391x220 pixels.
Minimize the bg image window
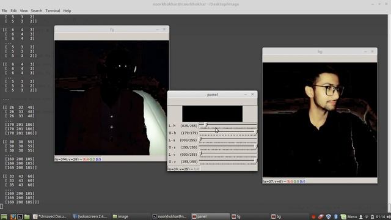(365, 51)
